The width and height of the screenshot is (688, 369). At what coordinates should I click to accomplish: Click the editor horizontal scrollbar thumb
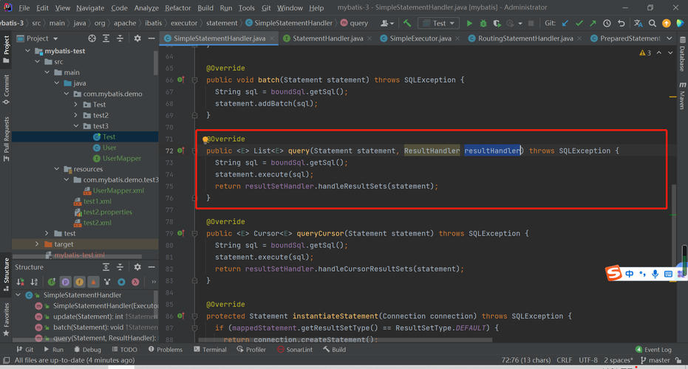(345, 340)
